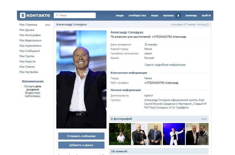Open the large profile photo
The image size is (235, 155).
point(81,79)
